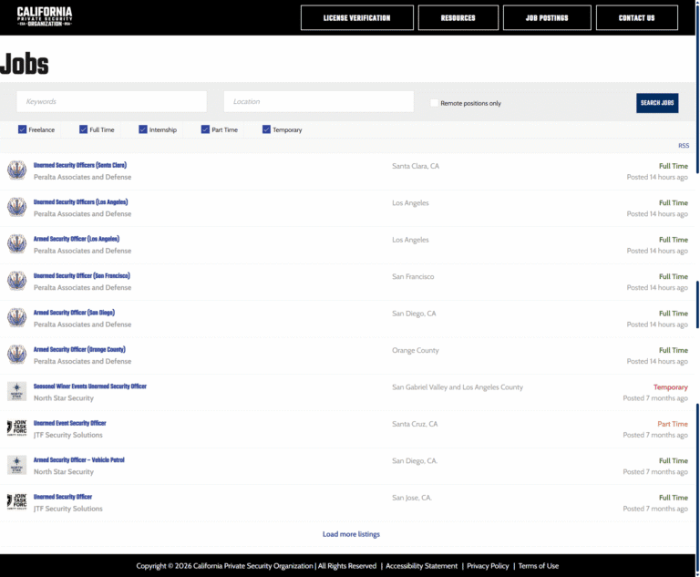Click 'JTF Security Solutions' under Unarmed Event Security Officer
The height and width of the screenshot is (577, 700).
[67, 435]
